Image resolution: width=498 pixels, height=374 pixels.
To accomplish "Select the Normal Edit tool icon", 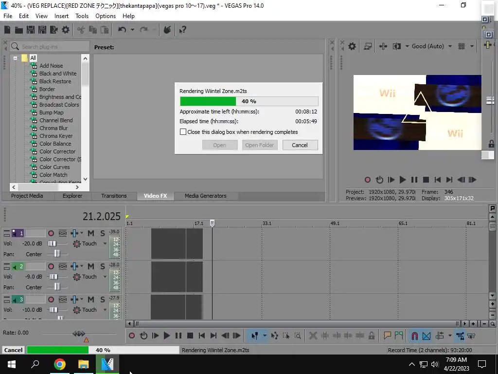I will pyautogui.click(x=255, y=336).
